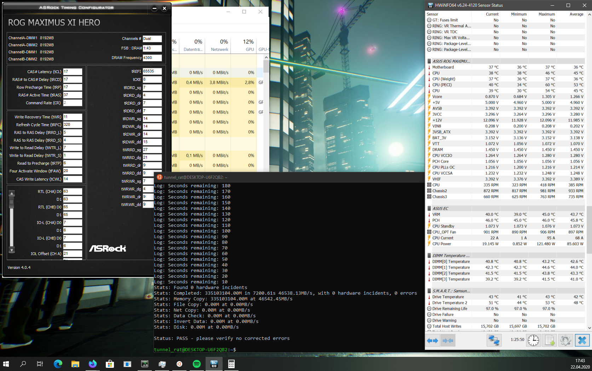This screenshot has width=592, height=371.
Task: Click Motherboard temperature sensor icon in HWiNFO
Action: (x=429, y=67)
